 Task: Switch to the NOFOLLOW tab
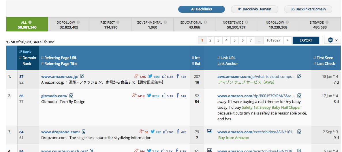tap(278, 24)
